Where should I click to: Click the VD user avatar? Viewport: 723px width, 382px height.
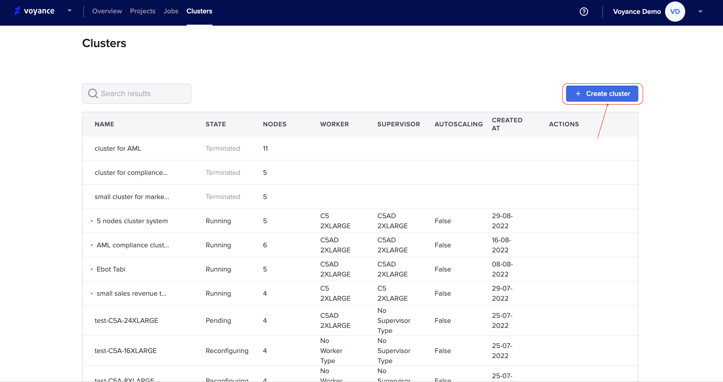(675, 12)
